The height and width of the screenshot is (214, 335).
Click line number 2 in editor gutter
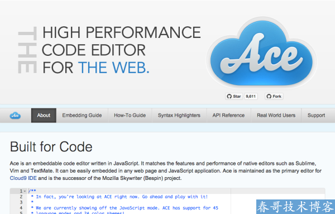[x=21, y=197]
